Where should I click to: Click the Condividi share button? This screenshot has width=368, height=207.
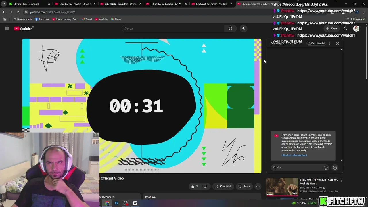click(223, 186)
